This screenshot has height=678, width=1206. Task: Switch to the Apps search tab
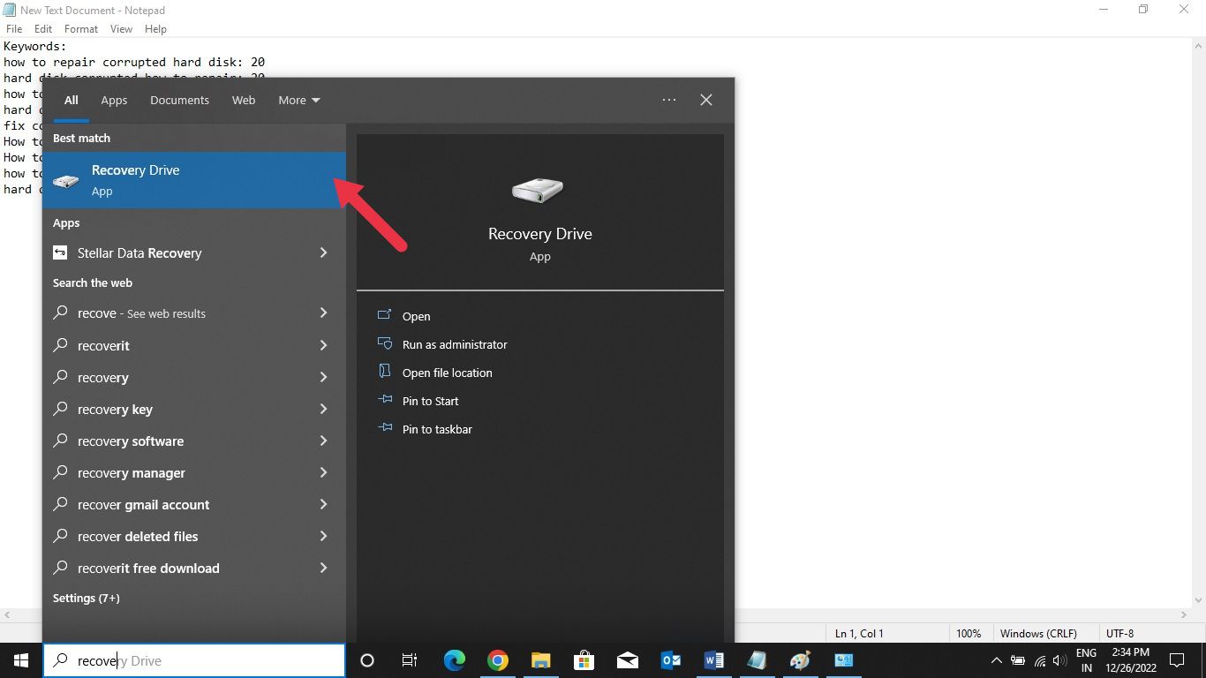(114, 100)
